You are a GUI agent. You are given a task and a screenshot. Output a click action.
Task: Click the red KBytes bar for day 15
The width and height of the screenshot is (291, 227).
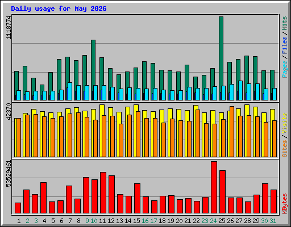coord(138,198)
